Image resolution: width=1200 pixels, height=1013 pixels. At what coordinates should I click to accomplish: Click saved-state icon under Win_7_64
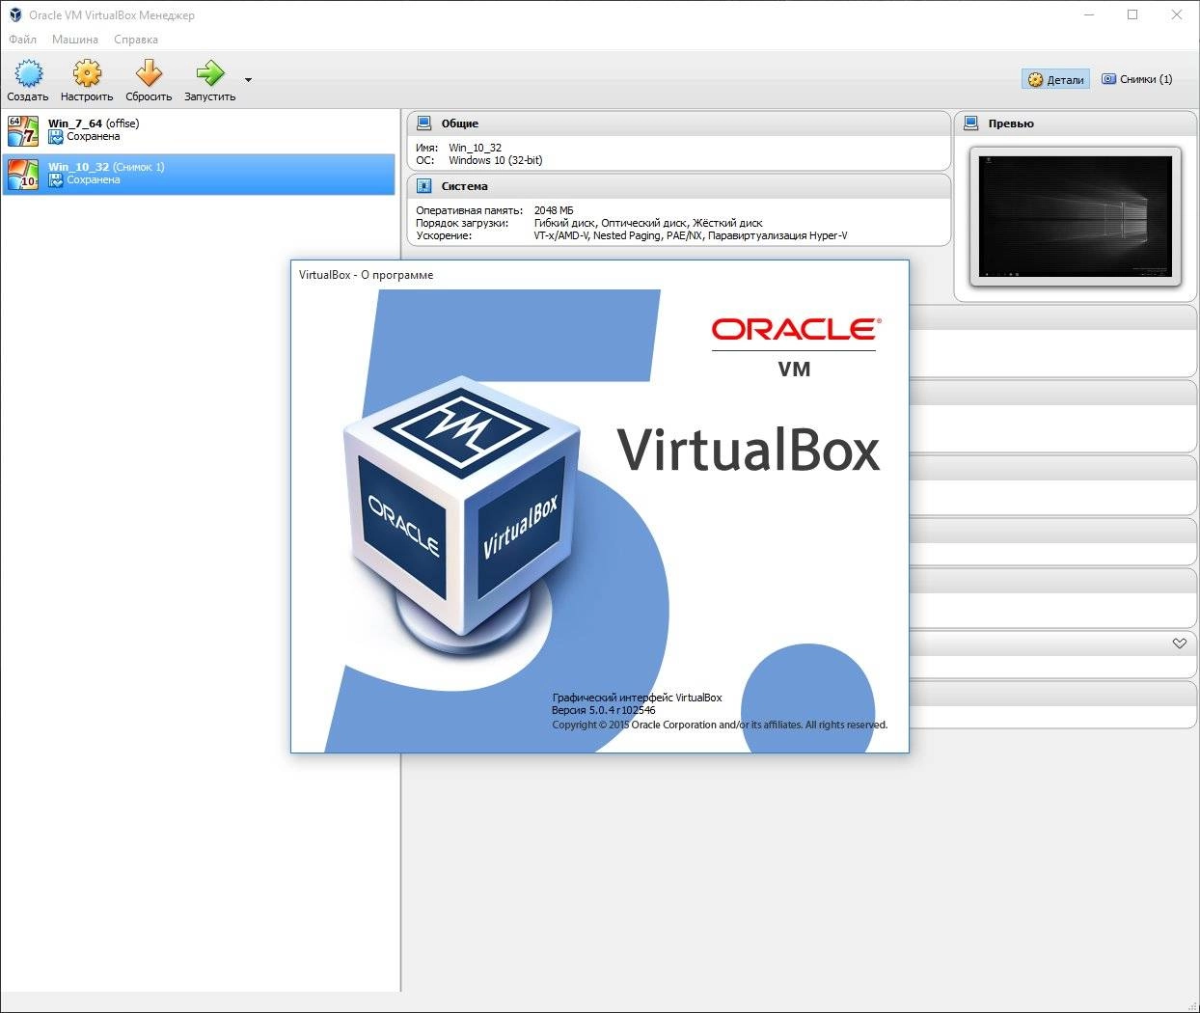(x=56, y=137)
